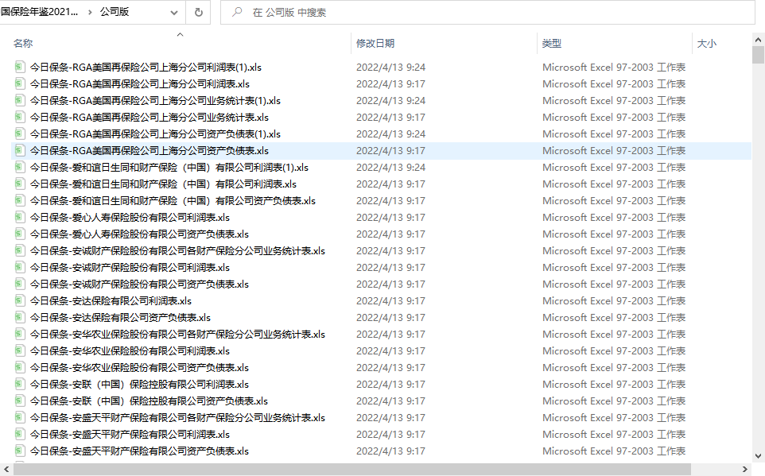Click icon of RGA美国再保险公司上海分公司利润表(1).xls
Screen dimensions: 765x476
(20, 67)
